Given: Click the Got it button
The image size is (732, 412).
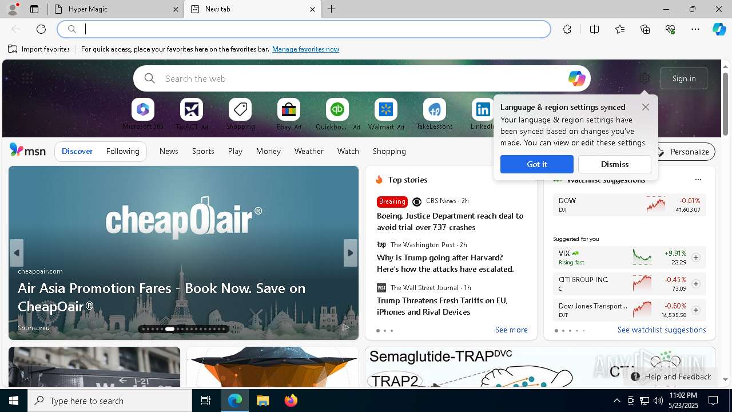Looking at the screenshot, I should pyautogui.click(x=537, y=164).
